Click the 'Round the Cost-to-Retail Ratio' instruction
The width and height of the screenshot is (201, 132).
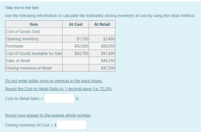(59, 89)
